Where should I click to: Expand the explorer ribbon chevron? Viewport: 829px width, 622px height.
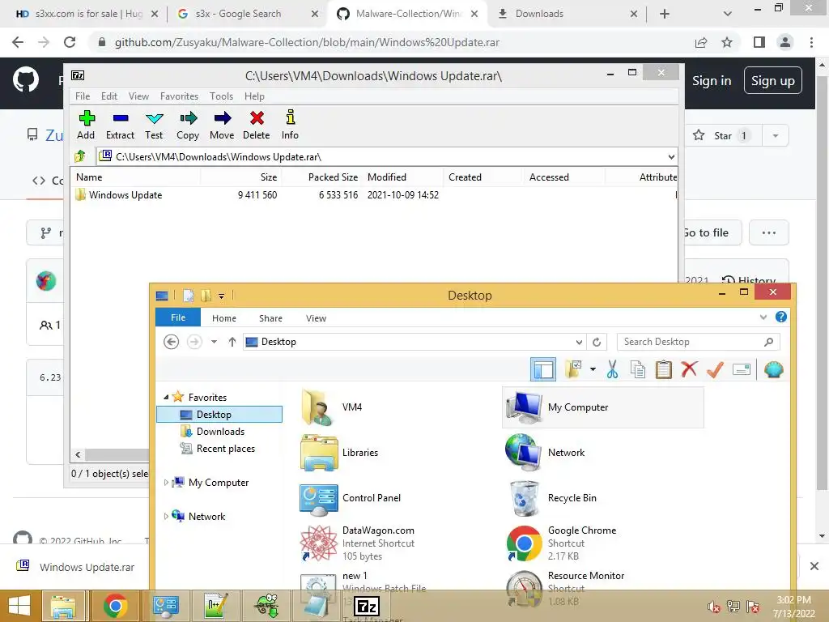coord(763,317)
